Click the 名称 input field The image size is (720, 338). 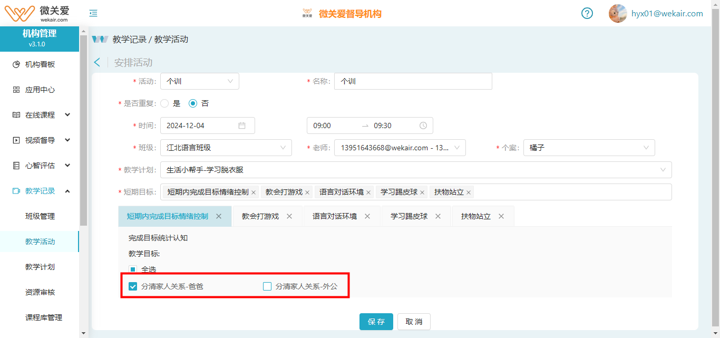413,81
